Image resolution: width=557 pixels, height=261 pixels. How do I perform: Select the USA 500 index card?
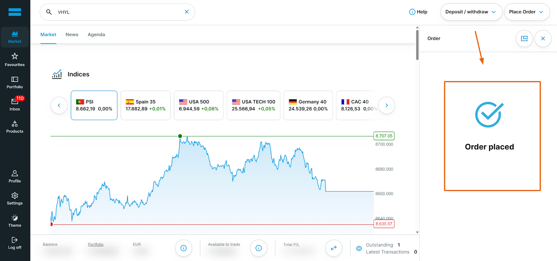pos(199,105)
